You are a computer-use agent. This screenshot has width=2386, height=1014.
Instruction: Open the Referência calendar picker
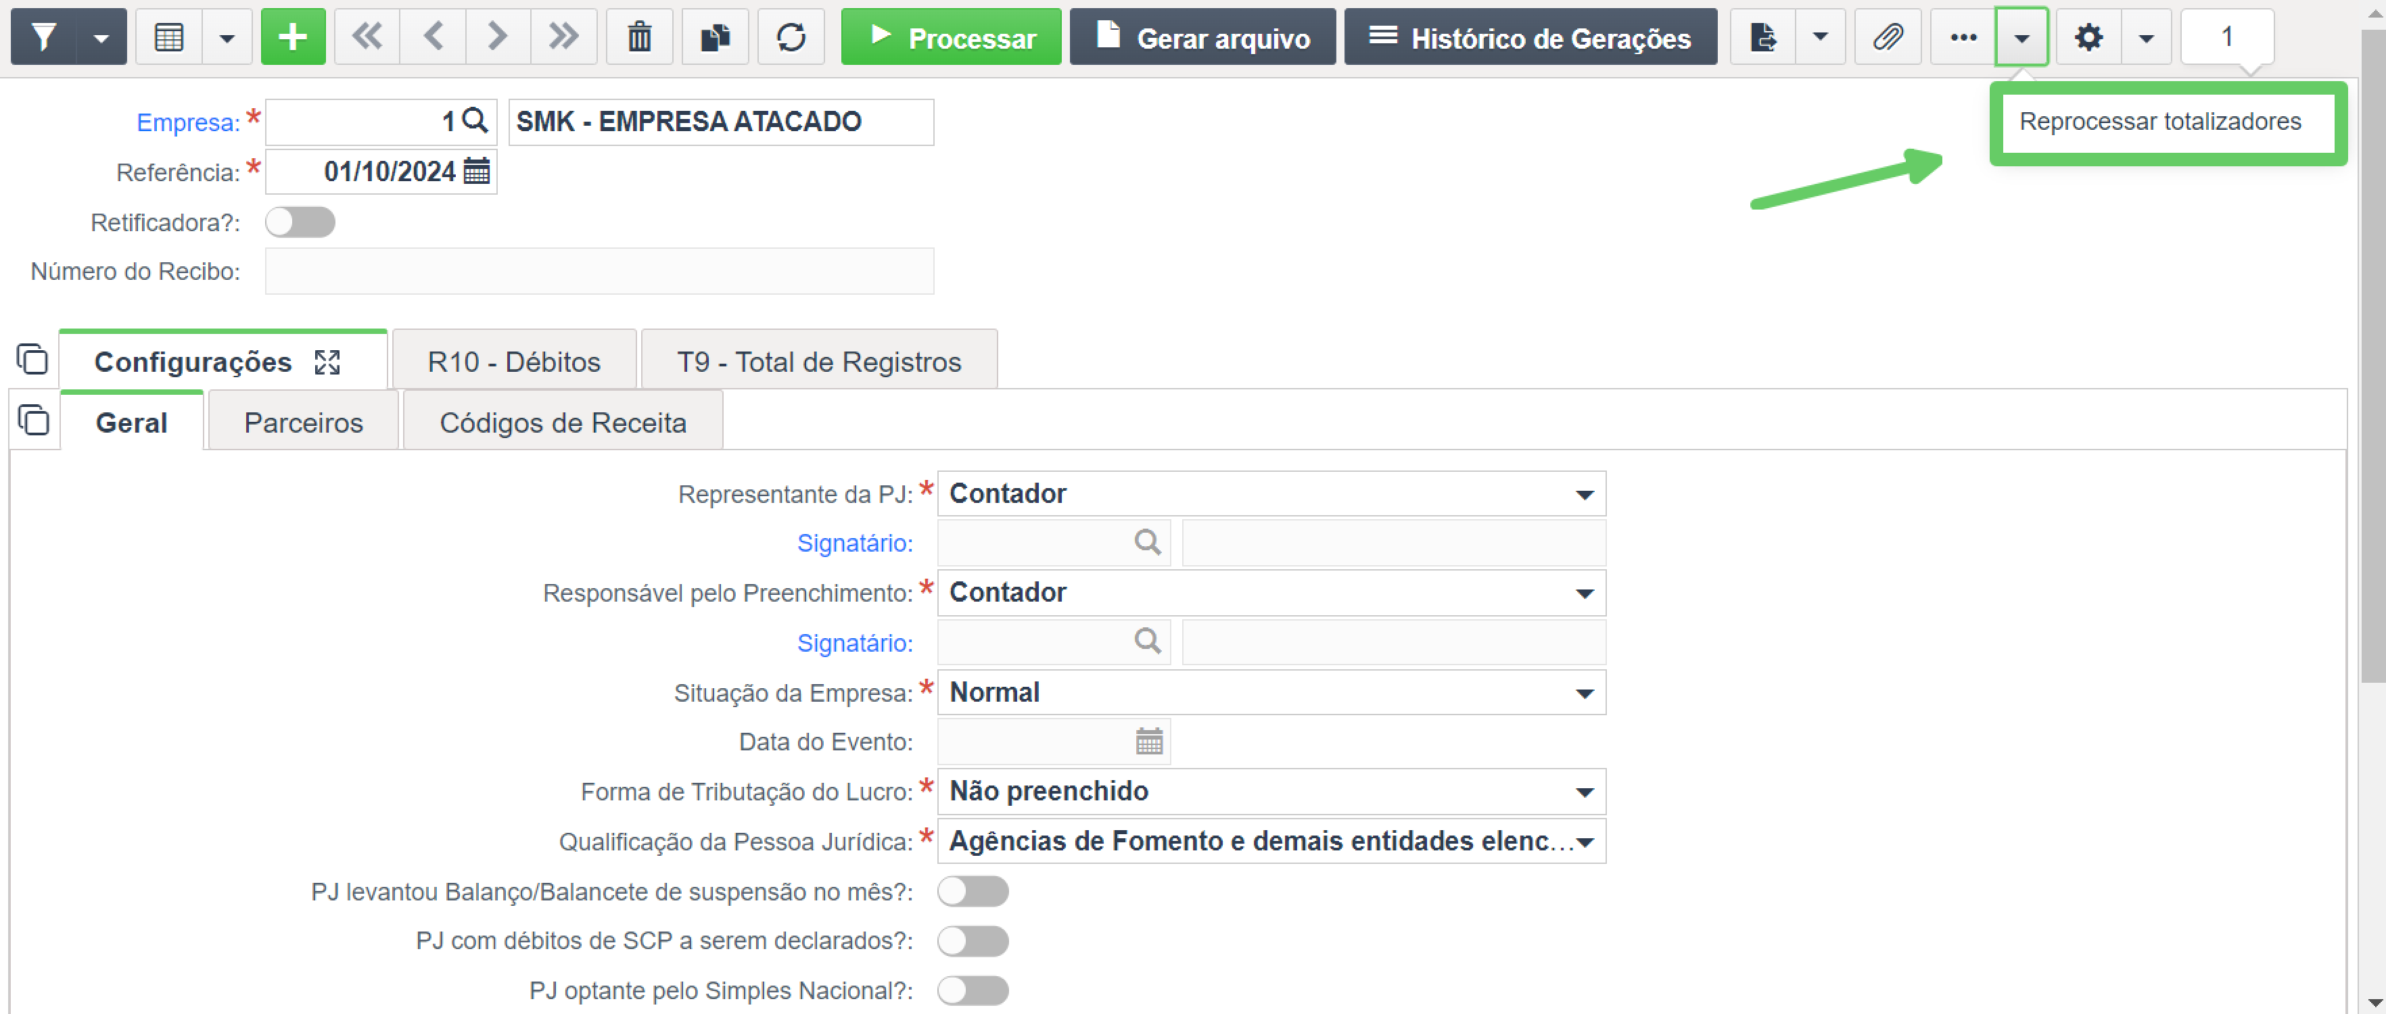pos(477,171)
